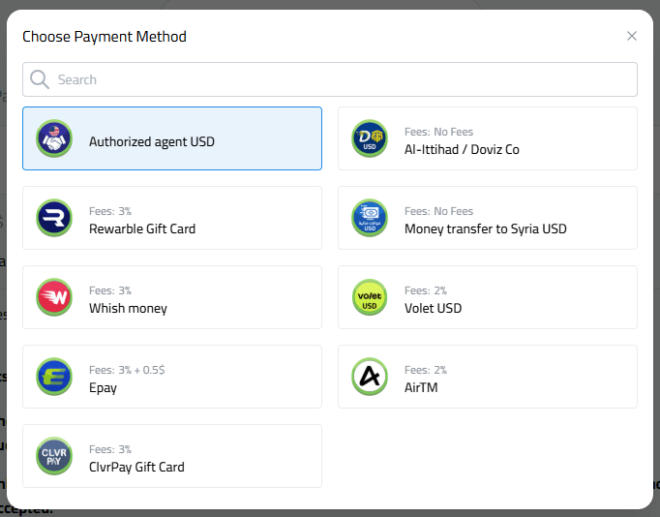Image resolution: width=660 pixels, height=517 pixels.
Task: Click the ClvrPay logo icon
Action: 54,456
